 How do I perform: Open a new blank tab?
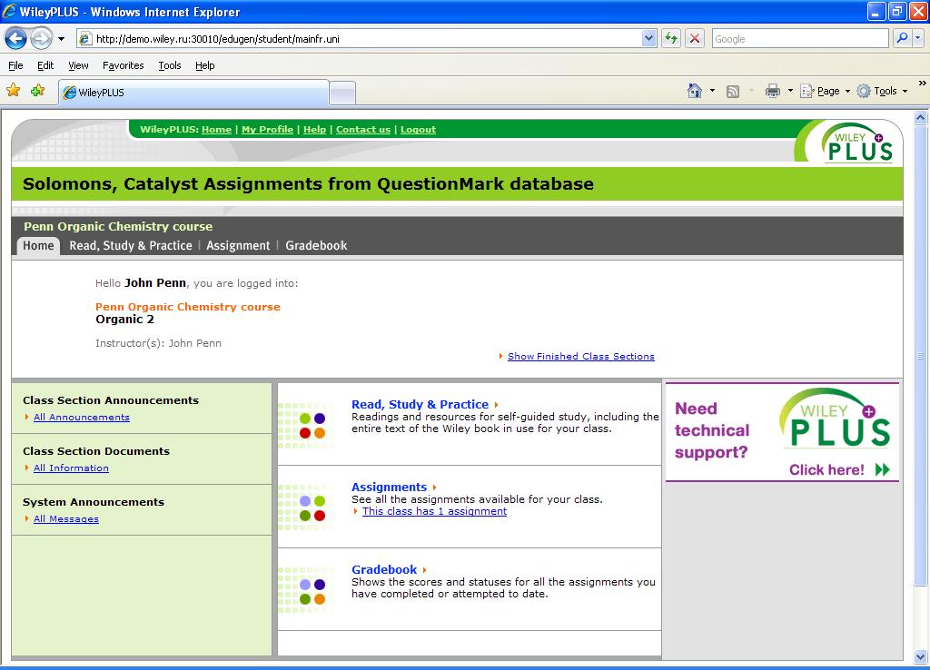click(342, 94)
